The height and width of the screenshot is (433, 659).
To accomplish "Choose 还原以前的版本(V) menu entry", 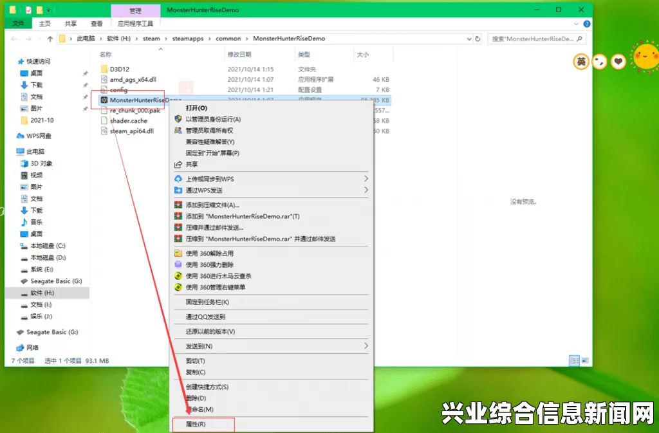I will pyautogui.click(x=210, y=331).
